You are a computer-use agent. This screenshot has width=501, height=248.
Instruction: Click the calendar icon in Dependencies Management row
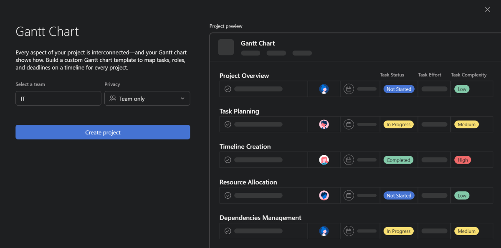click(349, 231)
